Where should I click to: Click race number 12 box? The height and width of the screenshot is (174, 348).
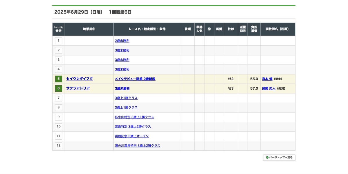pos(59,145)
